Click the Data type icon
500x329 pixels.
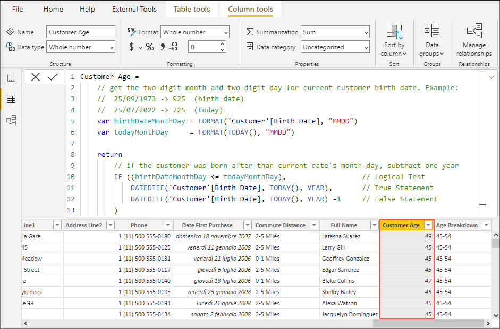(x=11, y=47)
